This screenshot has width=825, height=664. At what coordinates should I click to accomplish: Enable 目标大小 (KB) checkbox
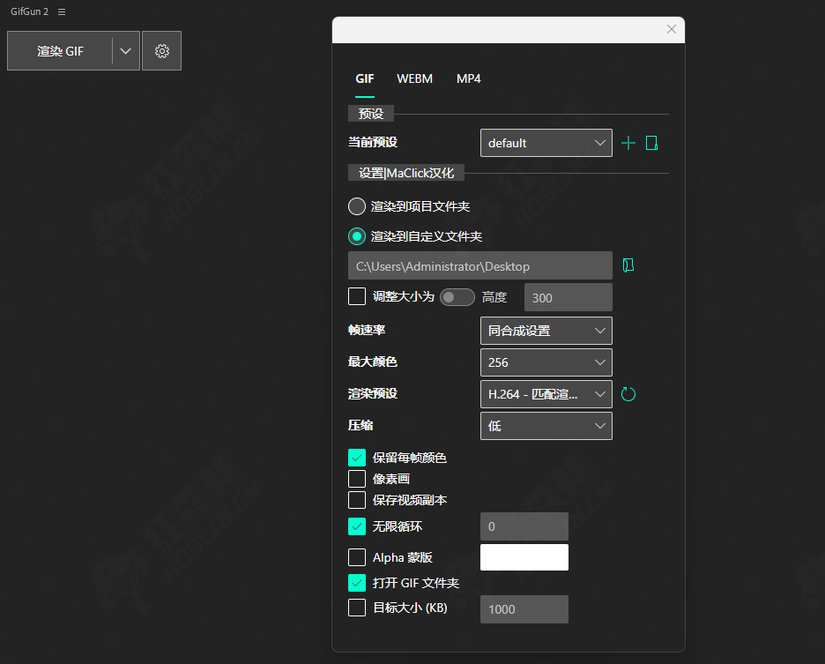tap(357, 608)
